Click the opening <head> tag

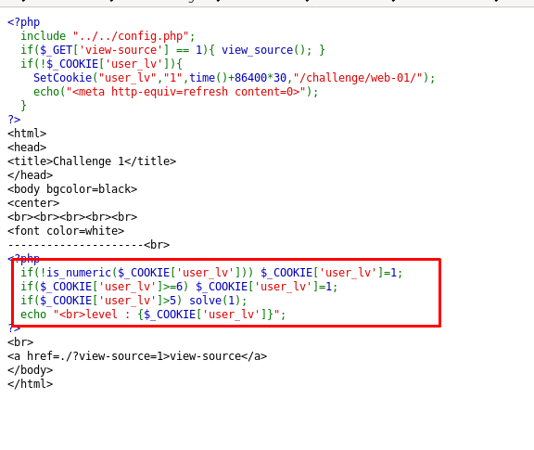(27, 148)
